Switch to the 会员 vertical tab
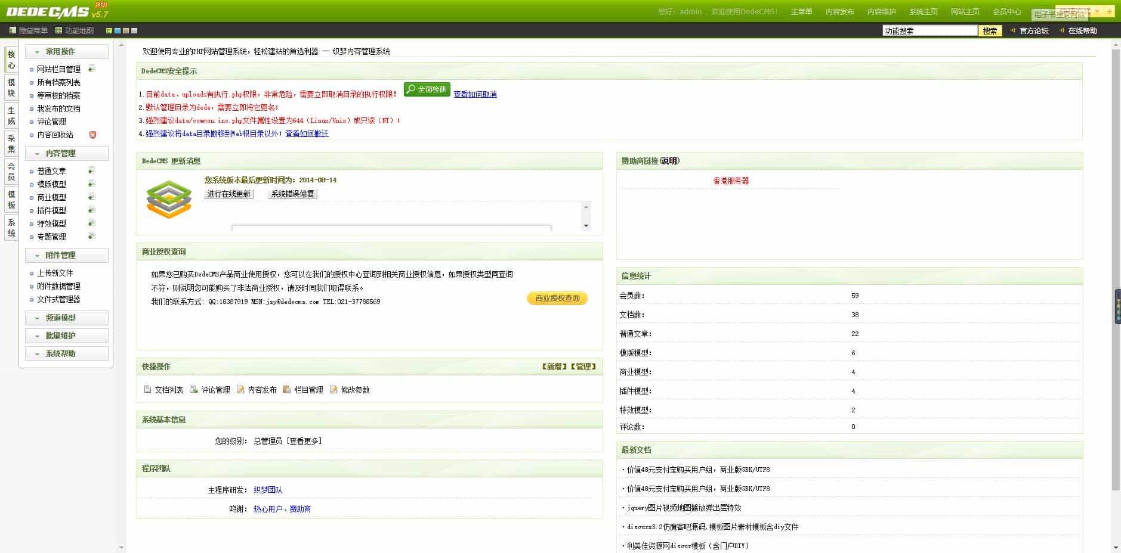1121x553 pixels. click(11, 171)
